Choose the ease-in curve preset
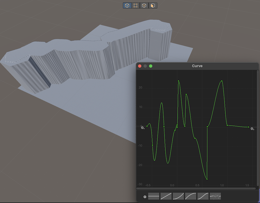Viewport: 260px width, 203px height. point(178,196)
